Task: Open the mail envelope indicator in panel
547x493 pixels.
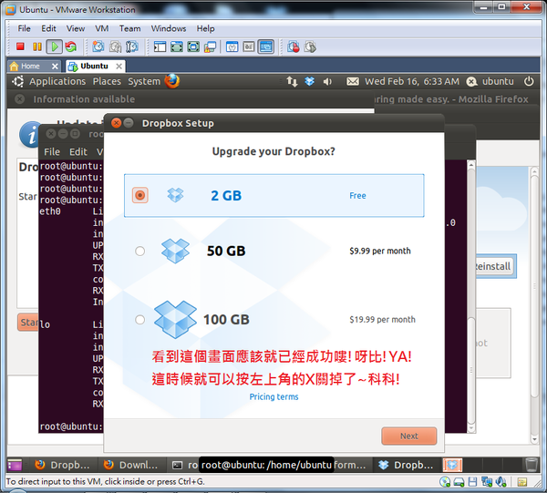Action: [353, 82]
